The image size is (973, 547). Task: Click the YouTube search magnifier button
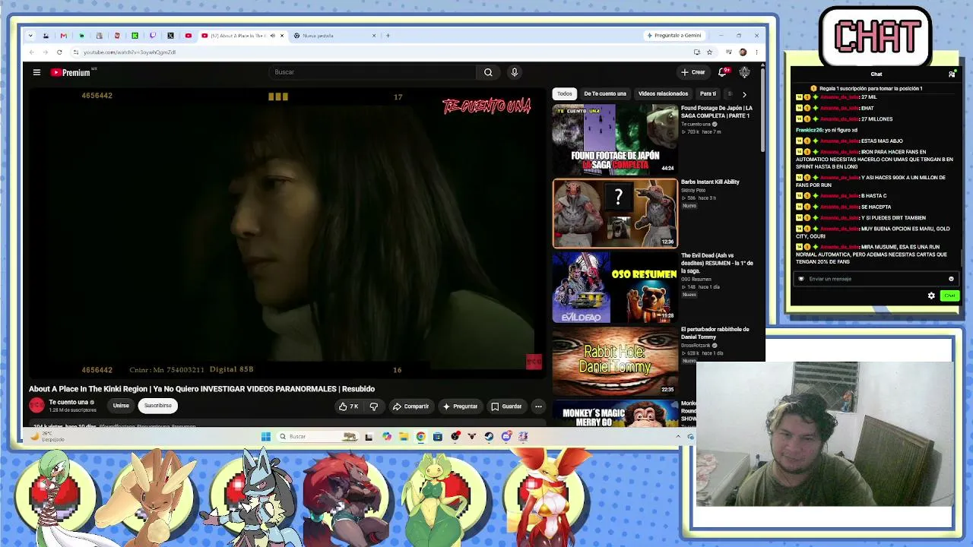(x=488, y=72)
